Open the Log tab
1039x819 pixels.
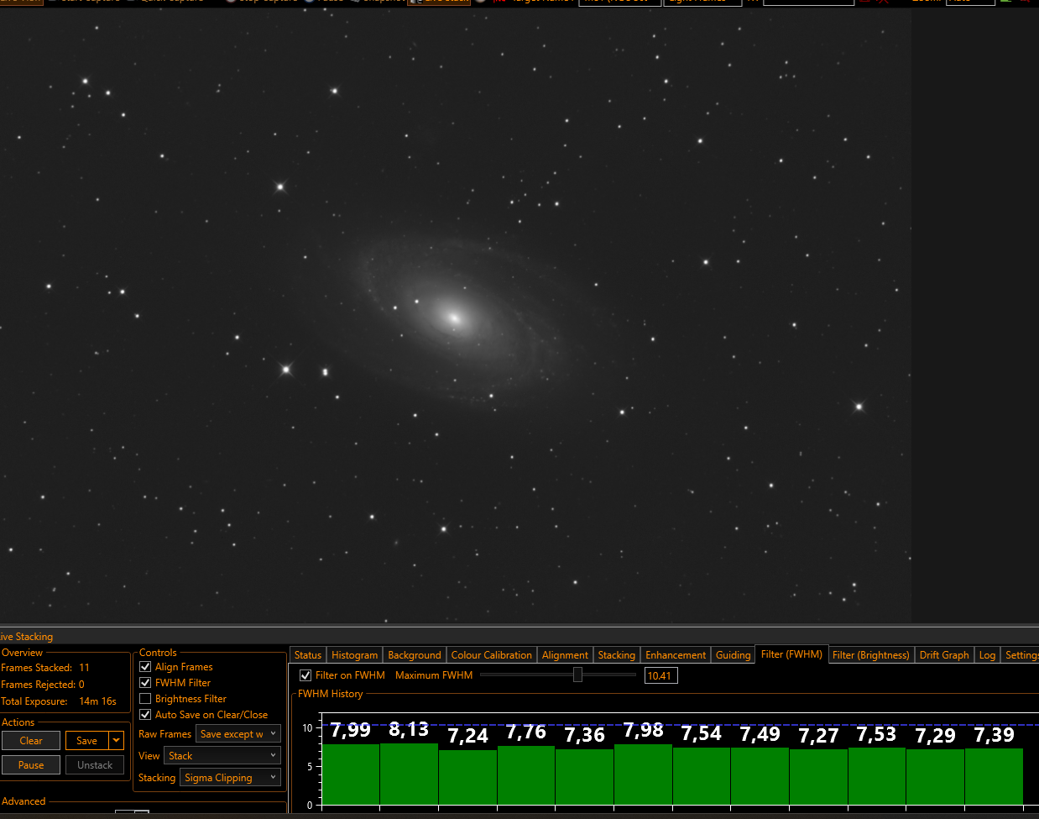pyautogui.click(x=987, y=655)
